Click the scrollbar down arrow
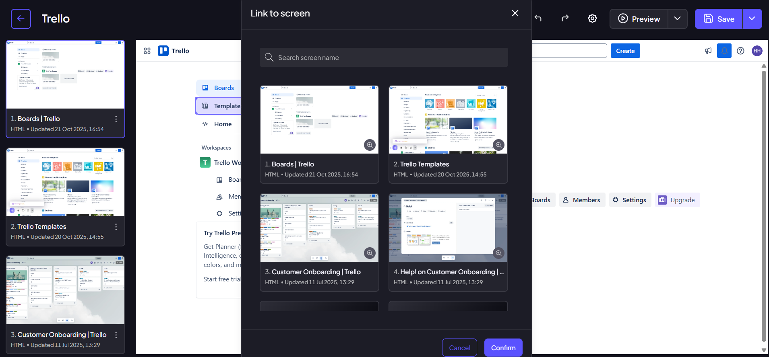769x357 pixels. coord(764,350)
